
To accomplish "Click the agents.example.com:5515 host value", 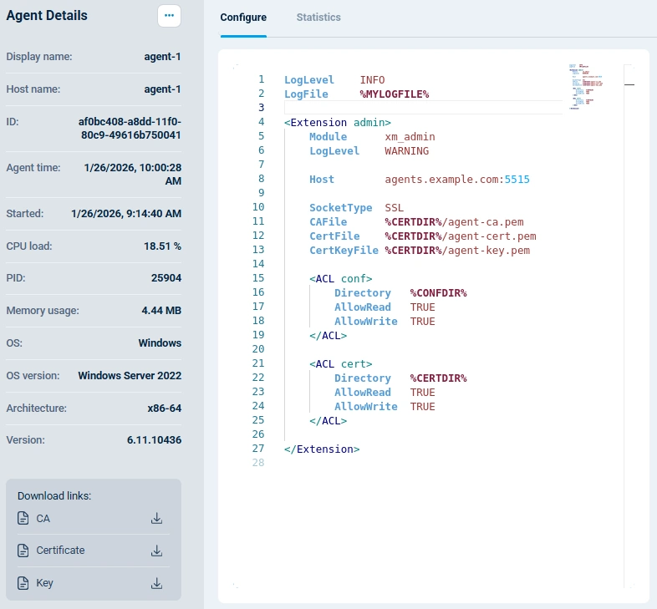I will click(x=457, y=180).
